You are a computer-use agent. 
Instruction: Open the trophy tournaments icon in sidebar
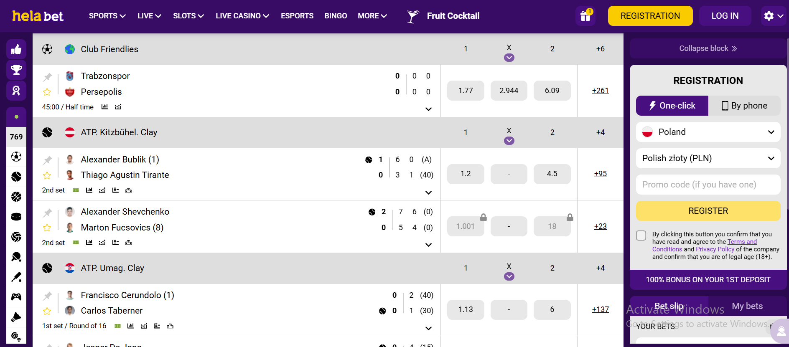pos(16,70)
